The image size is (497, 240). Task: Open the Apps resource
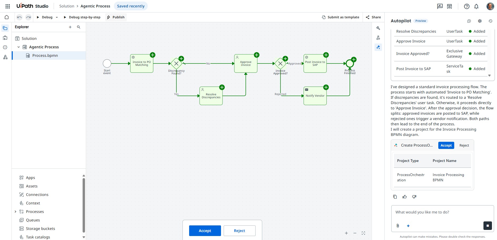click(30, 178)
